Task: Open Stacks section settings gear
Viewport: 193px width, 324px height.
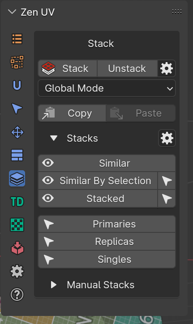Action: click(x=167, y=138)
